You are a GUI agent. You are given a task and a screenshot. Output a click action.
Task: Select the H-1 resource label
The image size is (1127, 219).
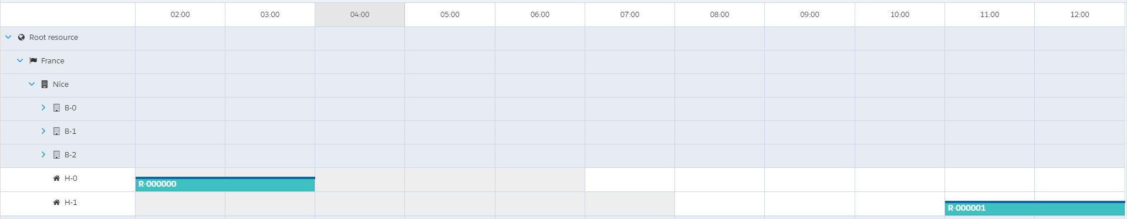click(x=71, y=202)
